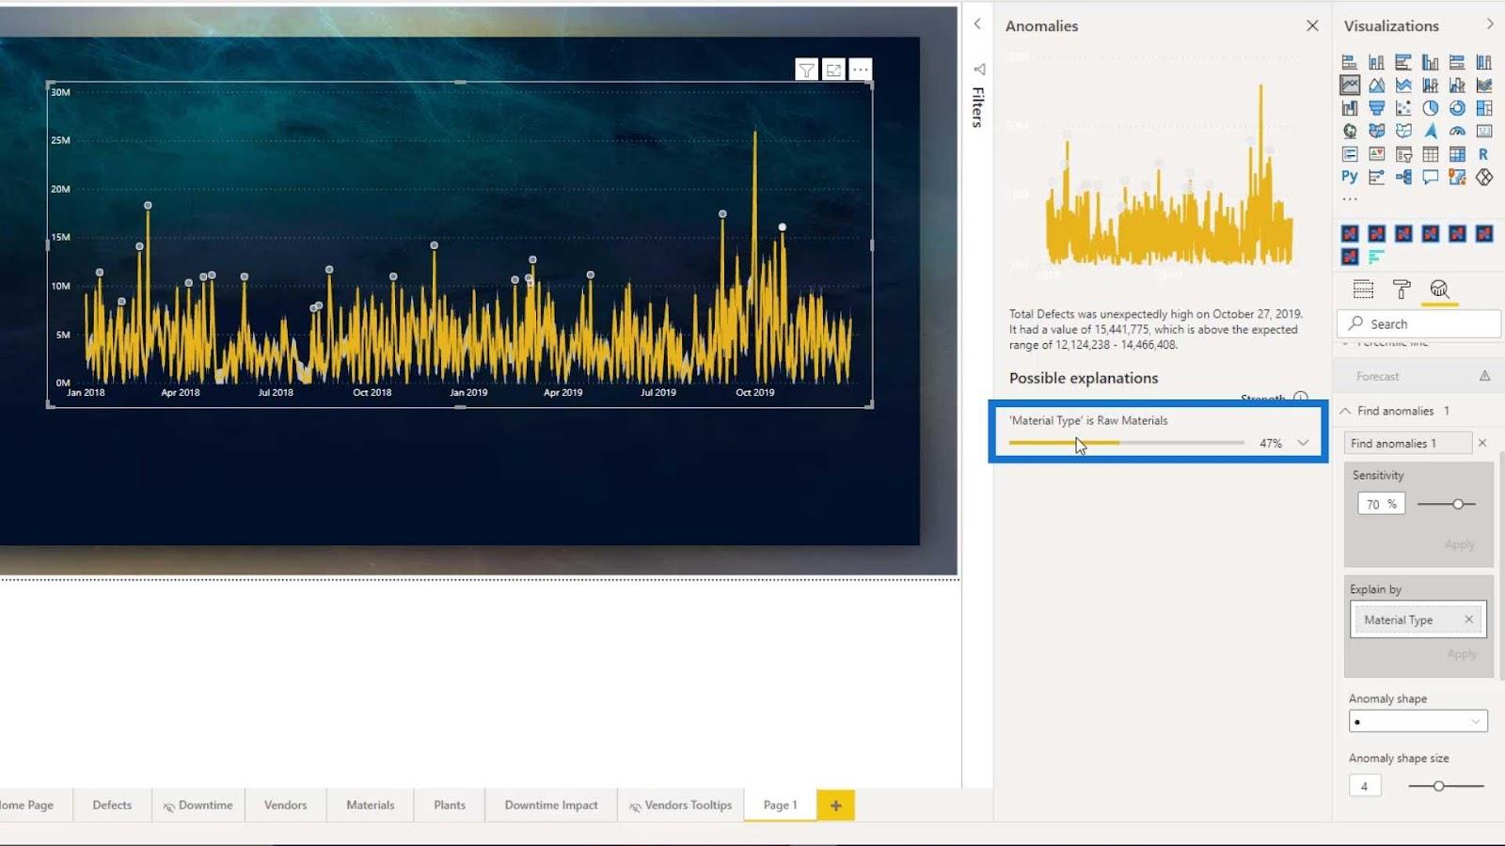Select the waterfall chart visual
1505x846 pixels.
click(1349, 108)
